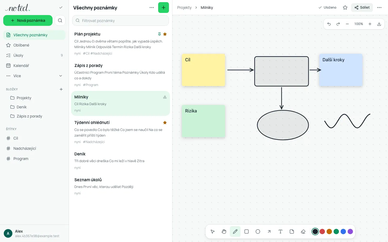Open the Zápis z porady note card
Image resolution: width=388 pixels, height=242 pixels.
(120, 75)
